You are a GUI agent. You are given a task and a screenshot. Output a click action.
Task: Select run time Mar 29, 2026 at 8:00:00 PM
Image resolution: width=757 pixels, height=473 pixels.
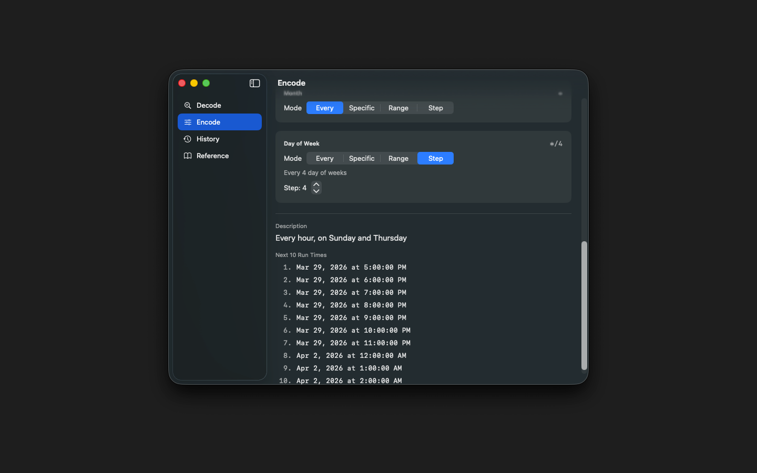tap(351, 305)
